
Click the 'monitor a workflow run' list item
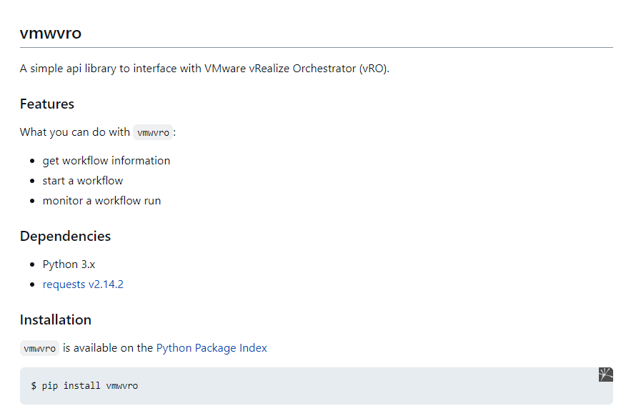pos(101,201)
